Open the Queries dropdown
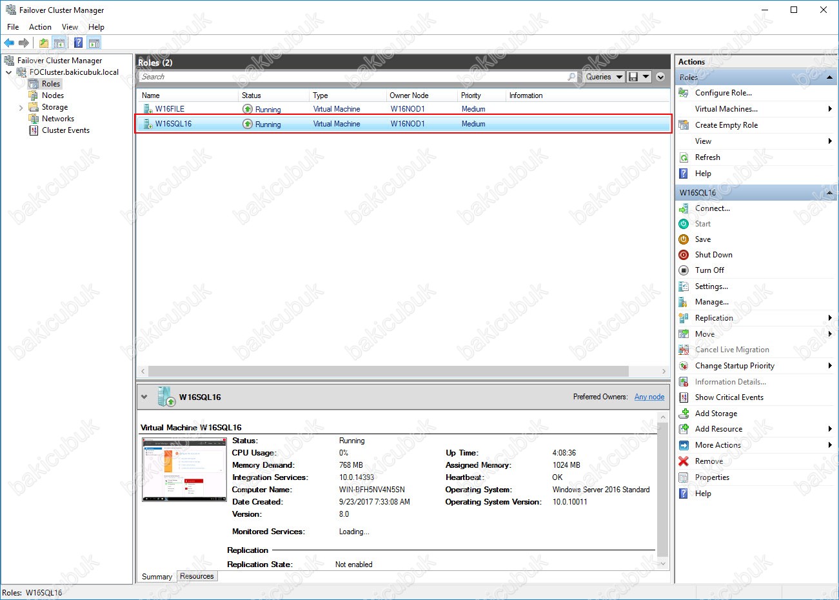The height and width of the screenshot is (600, 839). tap(604, 77)
